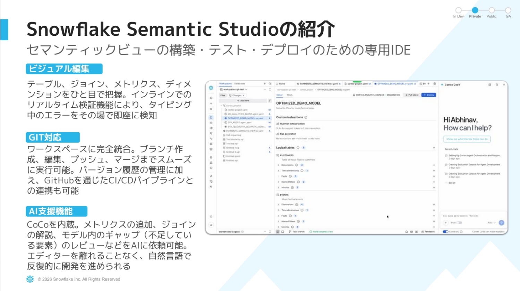Click the Pull latest button
Viewport: 520px width, 291px height.
click(x=412, y=95)
